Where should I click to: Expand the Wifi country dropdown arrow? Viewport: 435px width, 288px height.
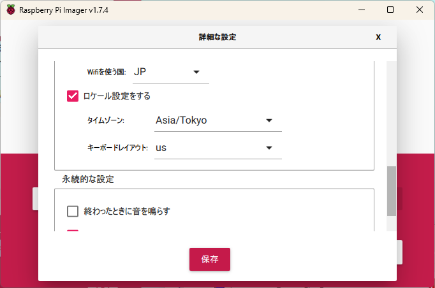[x=196, y=72]
